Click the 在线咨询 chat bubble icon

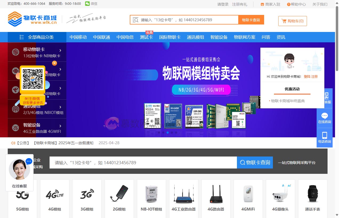click(x=325, y=116)
